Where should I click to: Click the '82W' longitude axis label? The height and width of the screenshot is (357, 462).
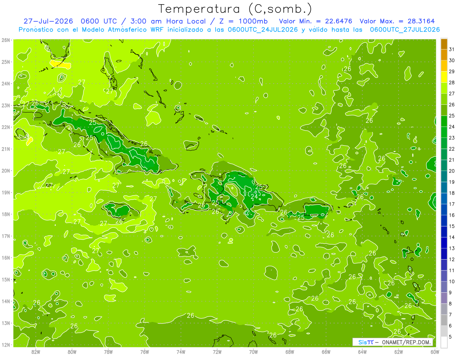tap(36, 352)
